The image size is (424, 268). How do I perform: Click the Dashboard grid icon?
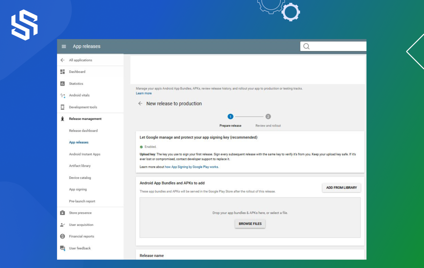click(x=63, y=72)
